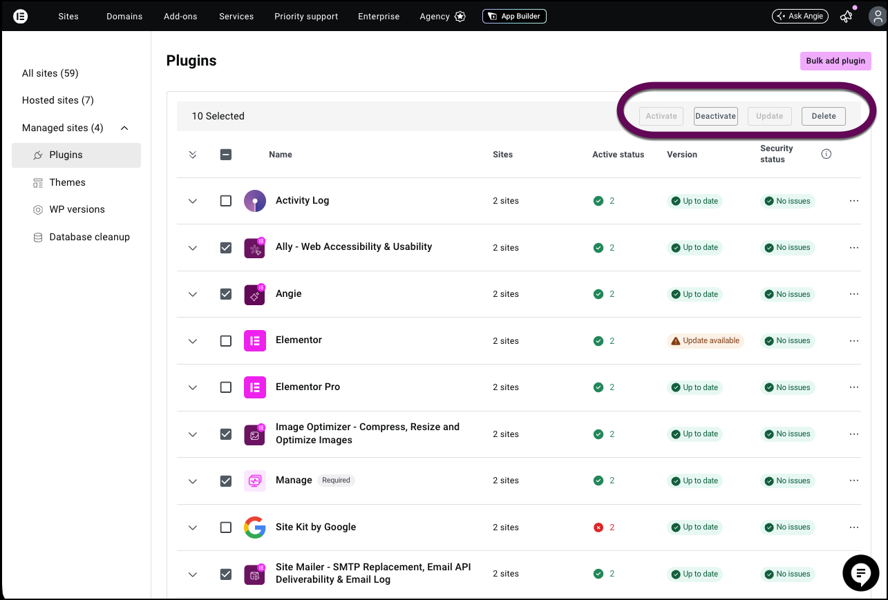Check the Elementor Pro checkbox

click(x=226, y=387)
